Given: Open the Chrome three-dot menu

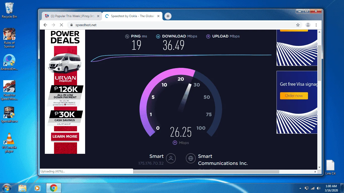Looking at the screenshot, I should [316, 25].
